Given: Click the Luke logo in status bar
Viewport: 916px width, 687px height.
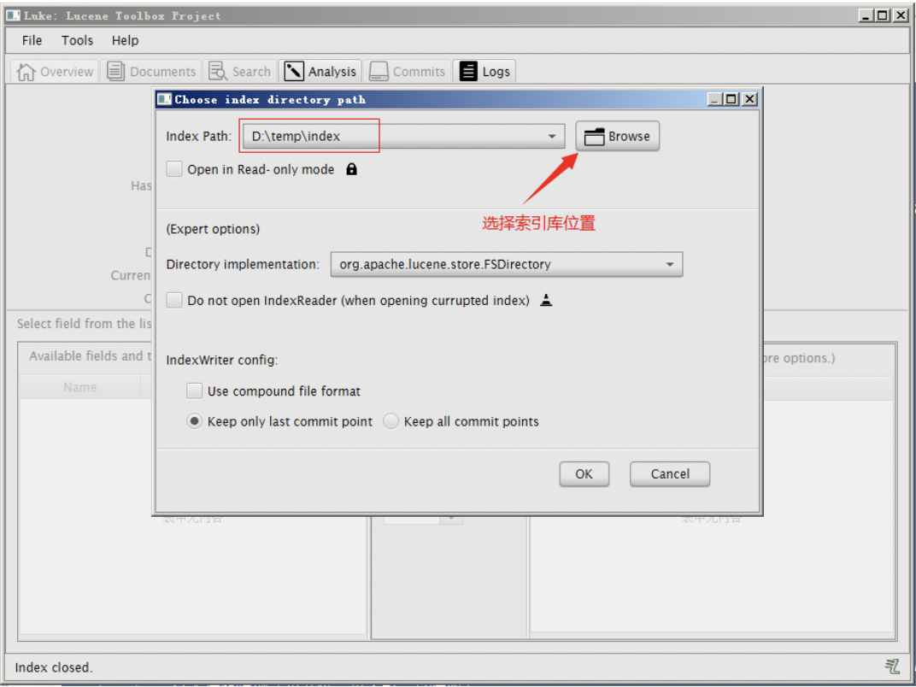Looking at the screenshot, I should [892, 666].
